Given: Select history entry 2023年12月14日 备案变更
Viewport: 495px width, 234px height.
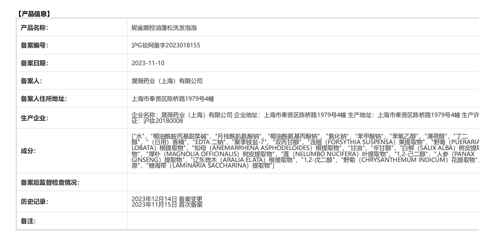Looking at the screenshot, I should pyautogui.click(x=167, y=199).
